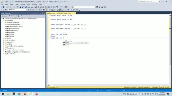Close the Object Explorer panel
This screenshot has height=96, width=172.
click(44, 13)
